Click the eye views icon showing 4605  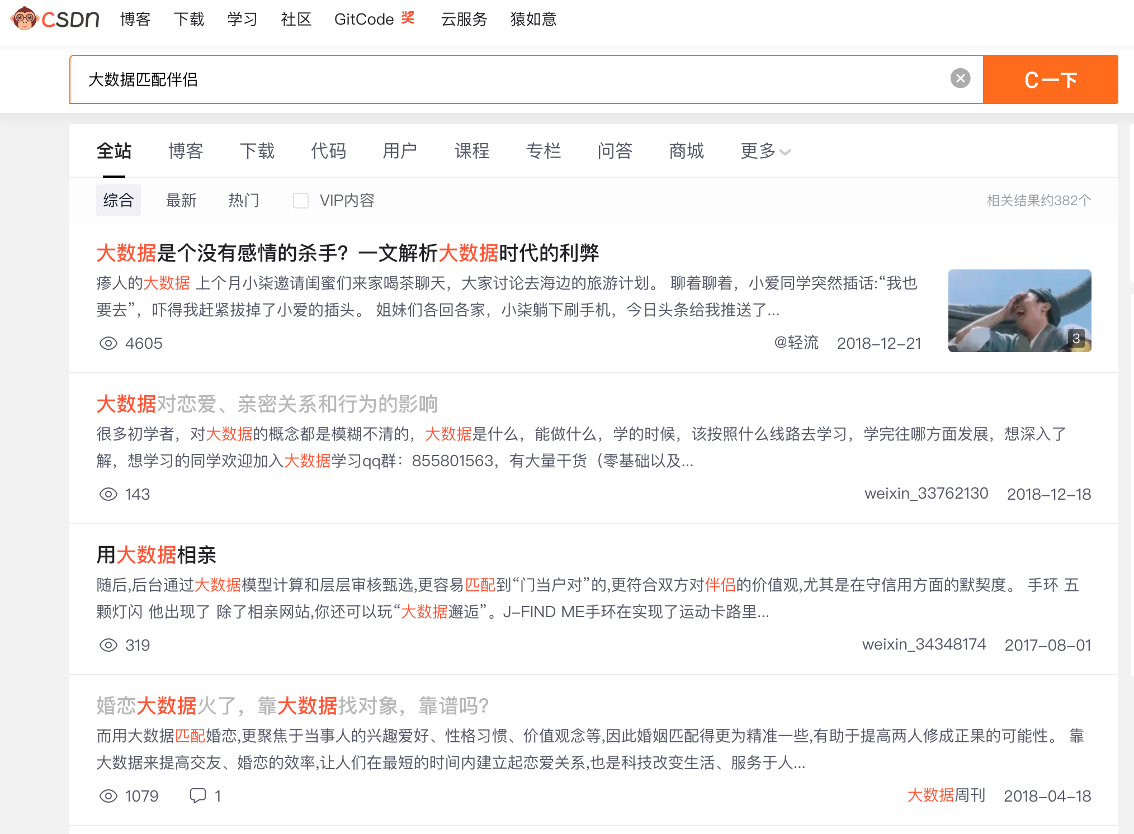[x=108, y=343]
